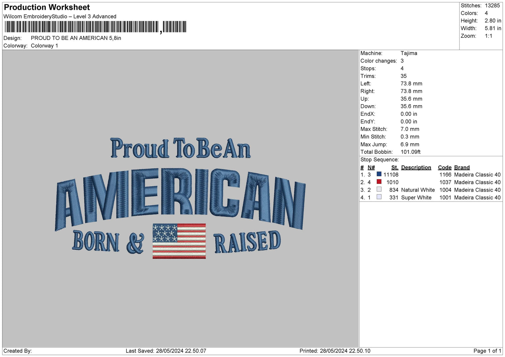Click thread code 1001
This screenshot has height=357, width=505.
pos(445,198)
